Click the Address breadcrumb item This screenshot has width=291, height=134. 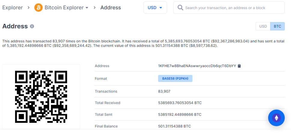(111, 8)
